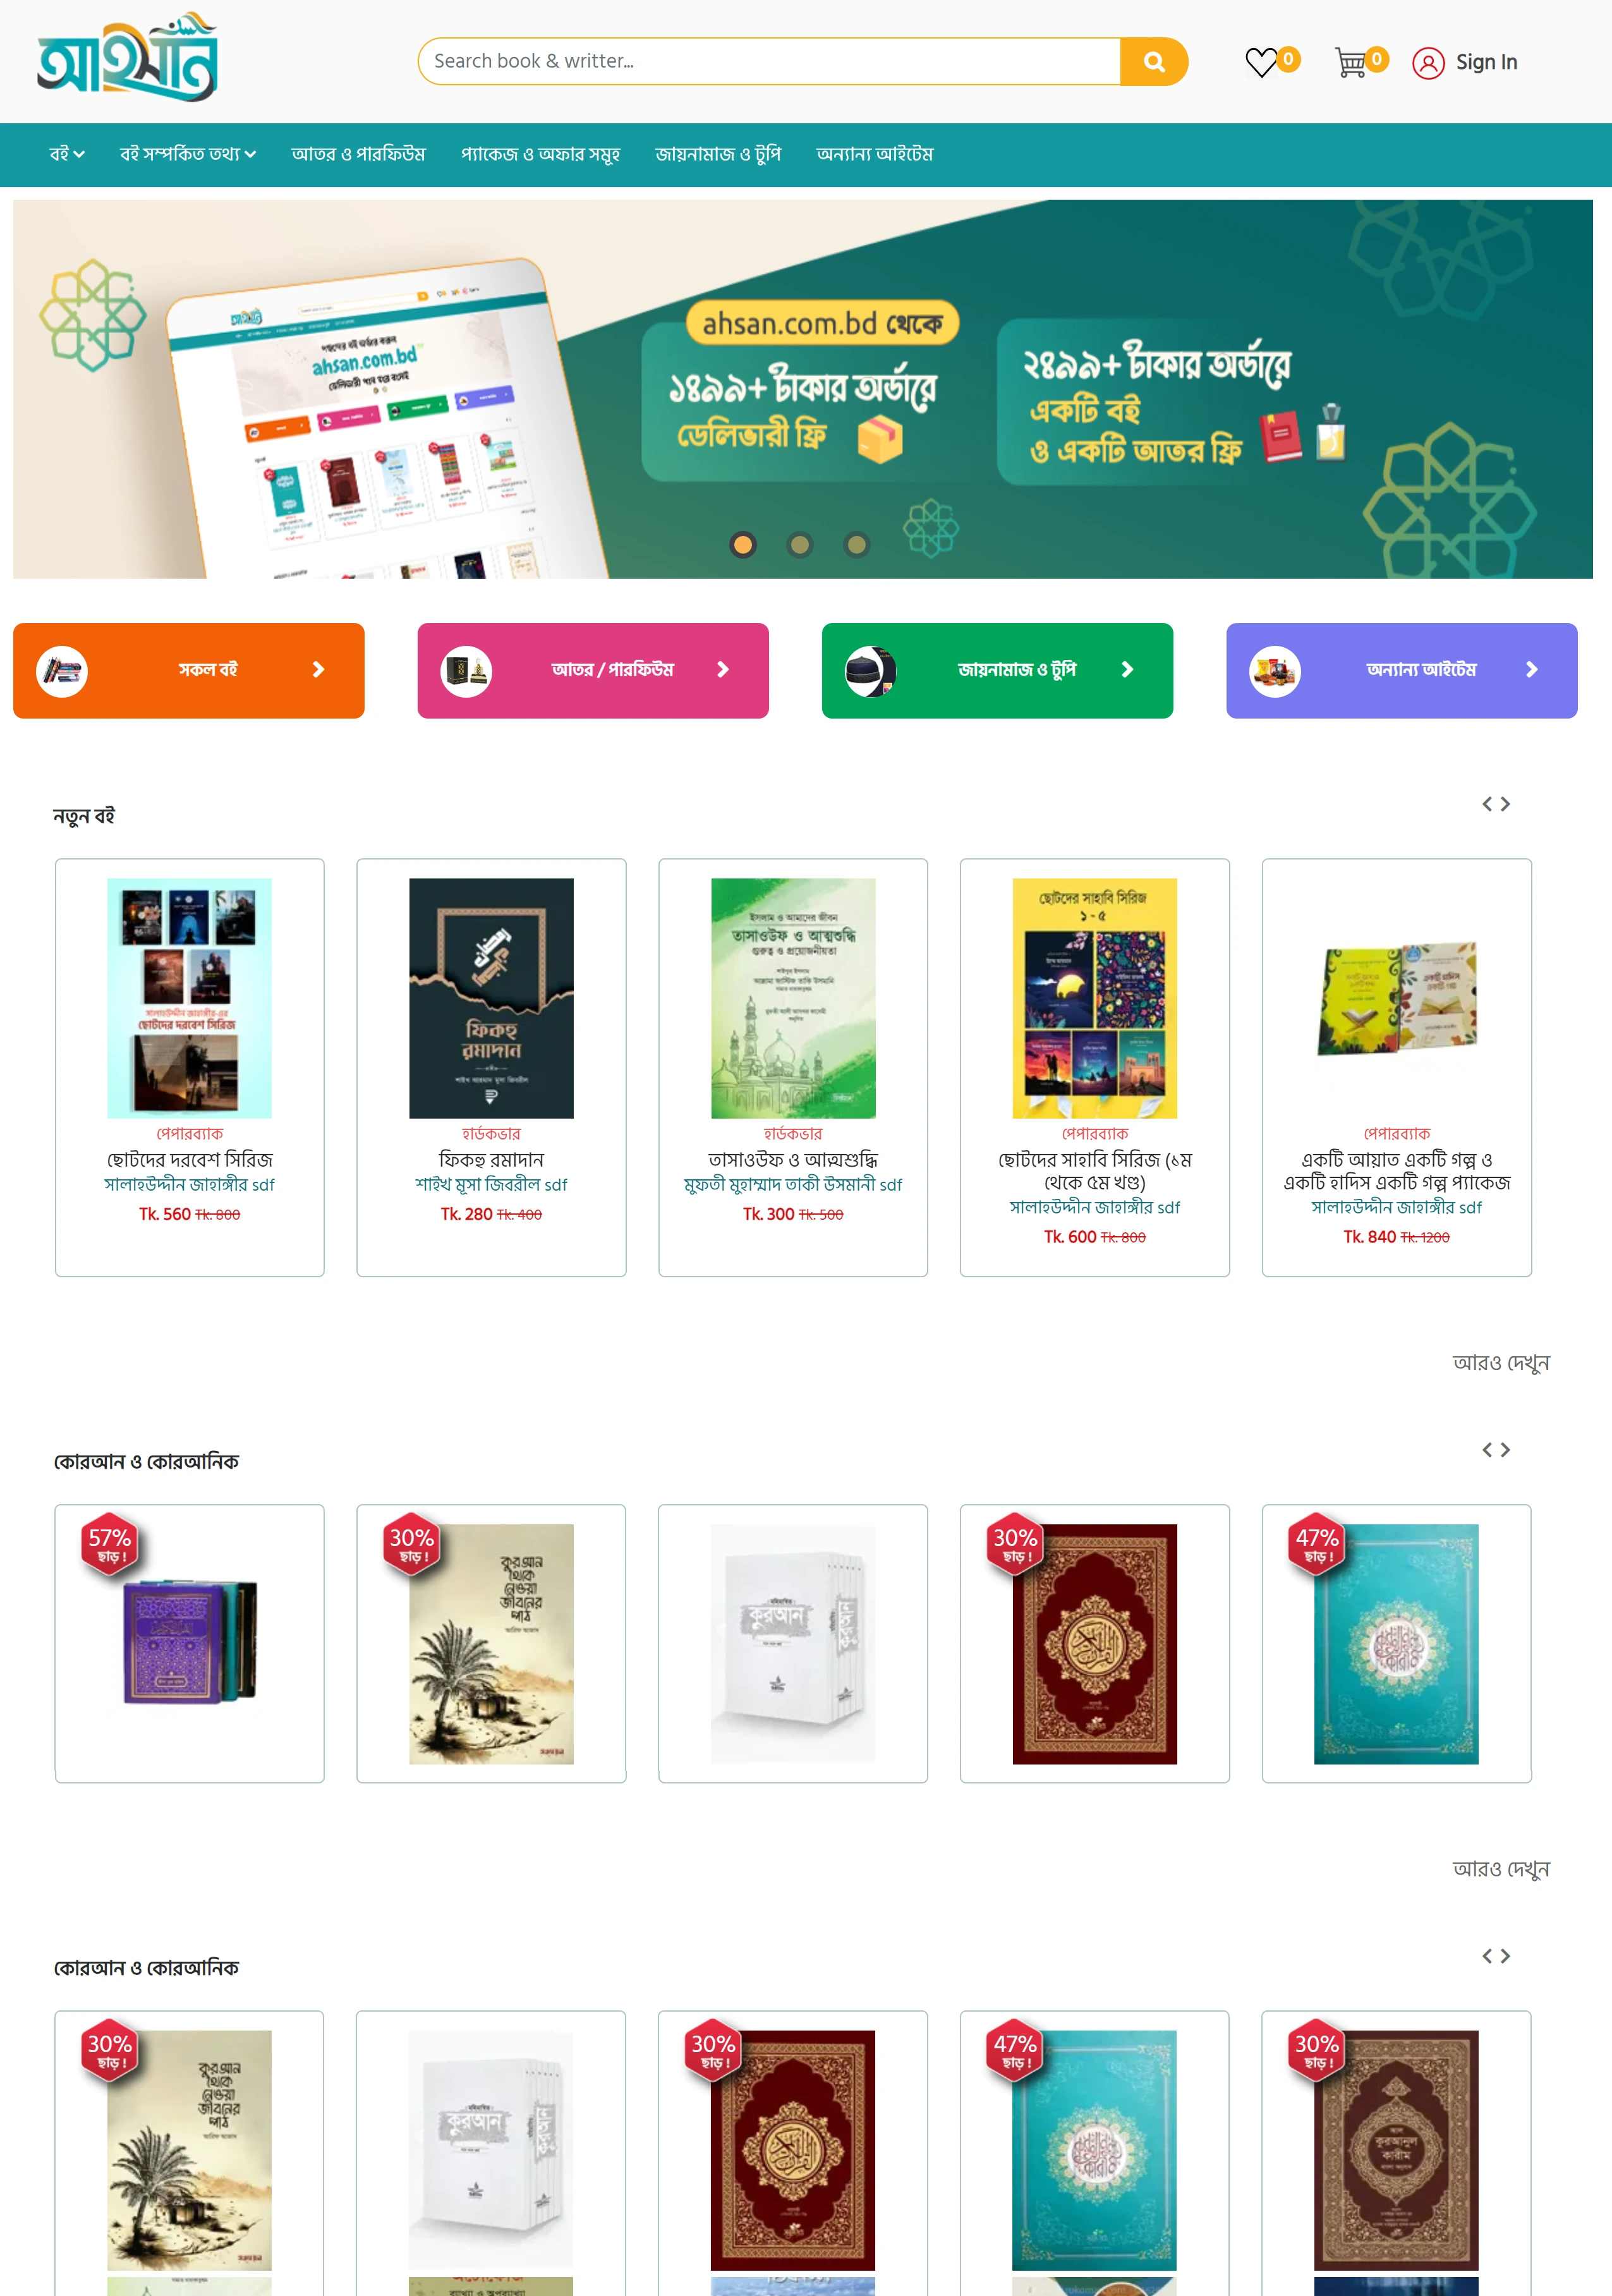This screenshot has height=2296, width=1612.
Task: Click next arrow in first কোরআন ও কোরআনিক carousel
Action: [1505, 1450]
